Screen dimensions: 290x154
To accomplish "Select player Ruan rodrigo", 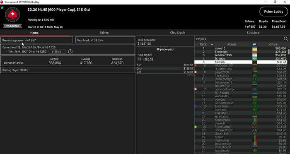I will tap(241, 79).
